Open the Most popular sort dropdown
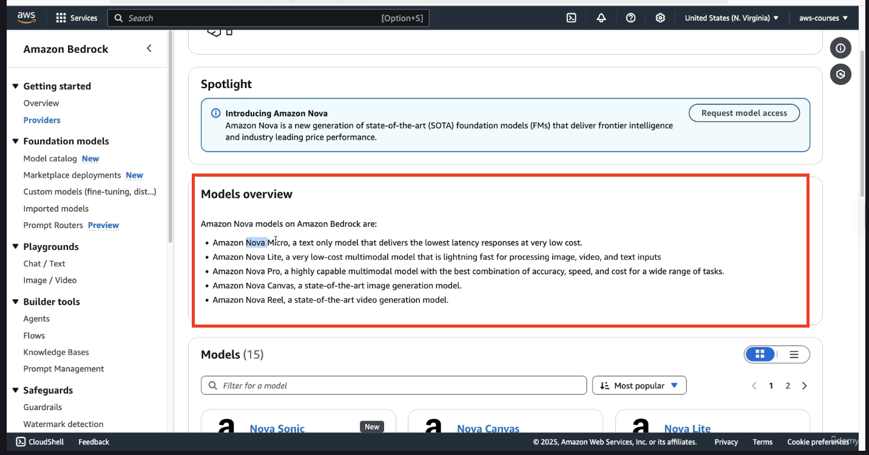The width and height of the screenshot is (869, 455). click(639, 386)
